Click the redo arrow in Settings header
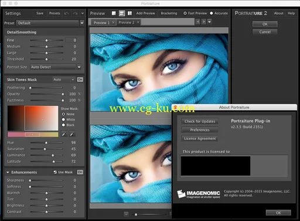The width and height of the screenshot is (300, 221). pos(75,14)
